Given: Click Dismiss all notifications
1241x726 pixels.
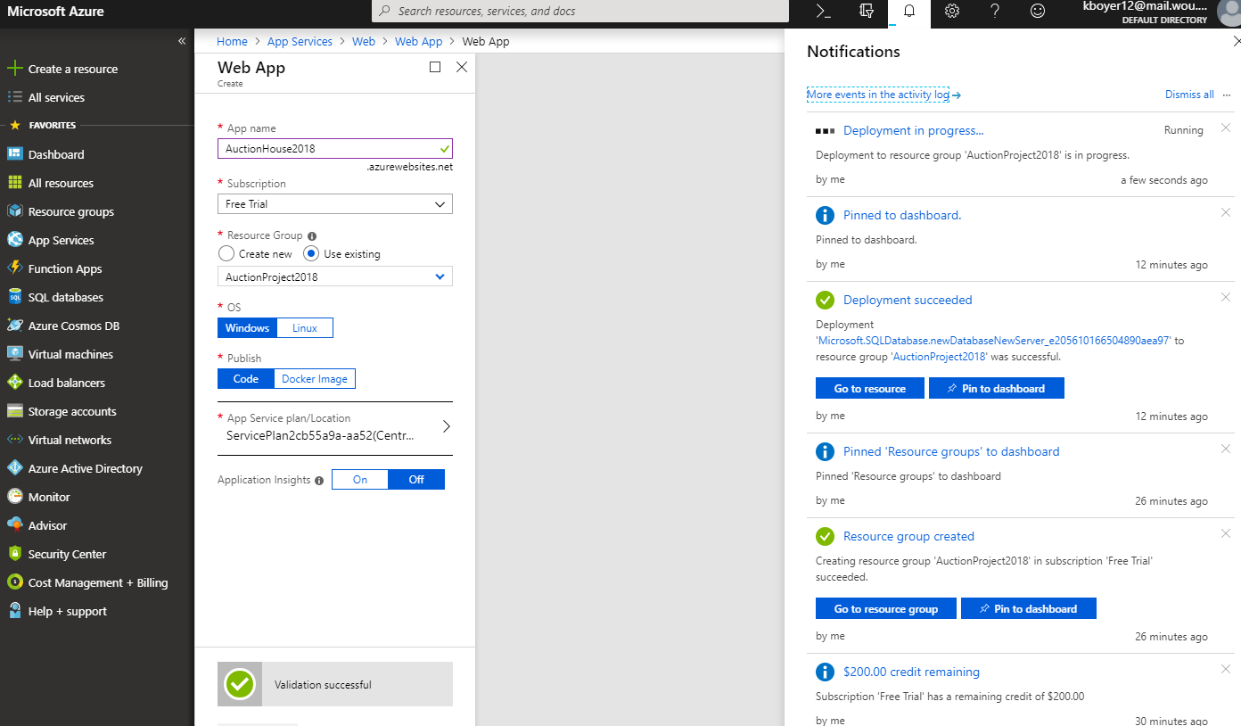Looking at the screenshot, I should (x=1189, y=95).
